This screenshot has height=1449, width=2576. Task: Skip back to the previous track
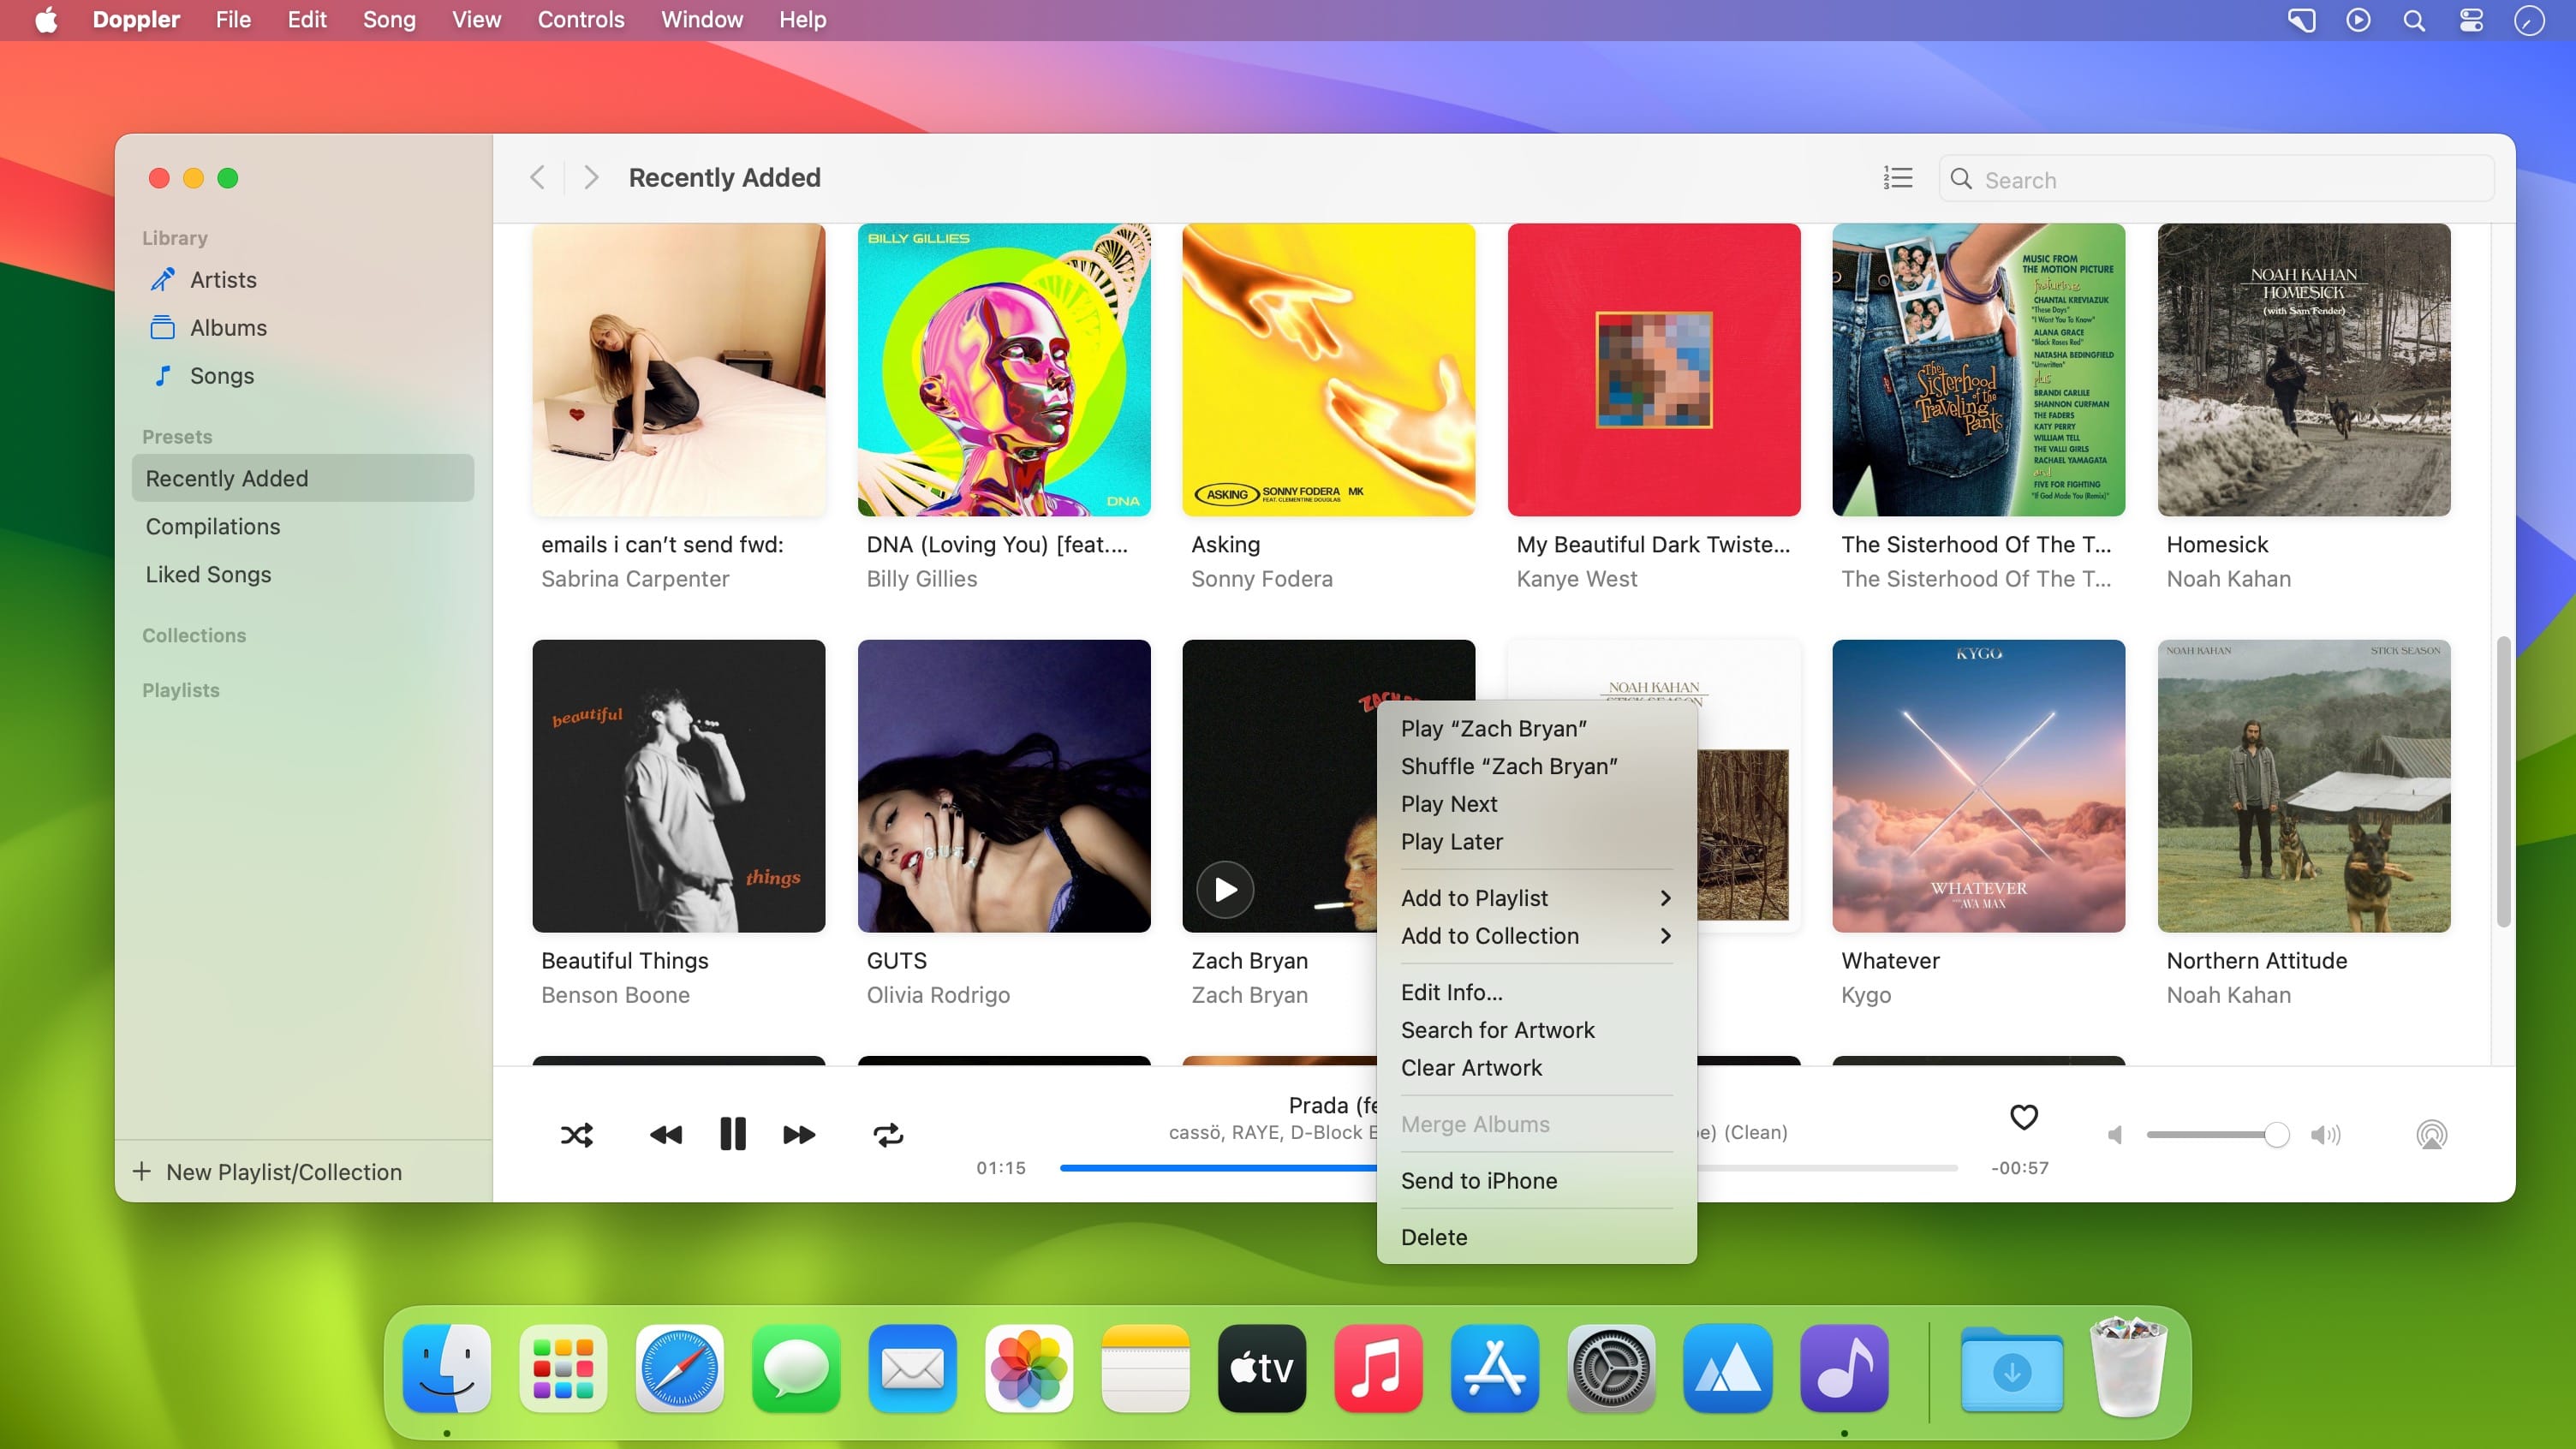coord(666,1134)
